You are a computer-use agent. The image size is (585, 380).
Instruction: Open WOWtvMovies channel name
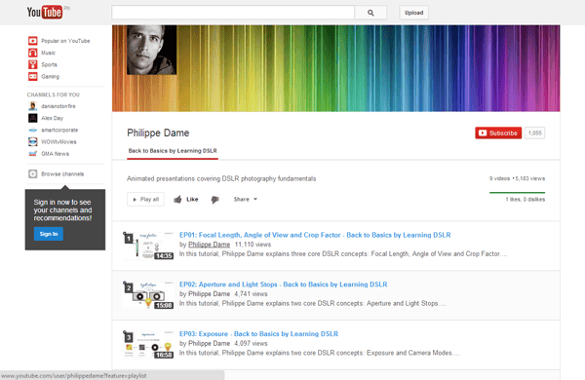pyautogui.click(x=58, y=142)
